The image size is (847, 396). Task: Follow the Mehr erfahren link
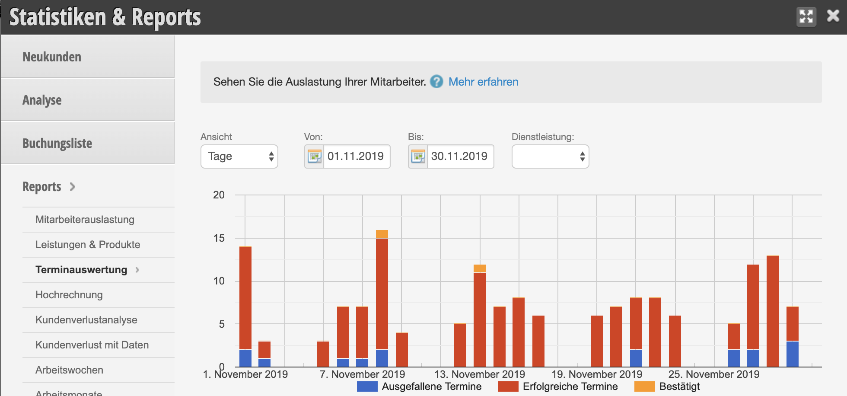[x=483, y=82]
